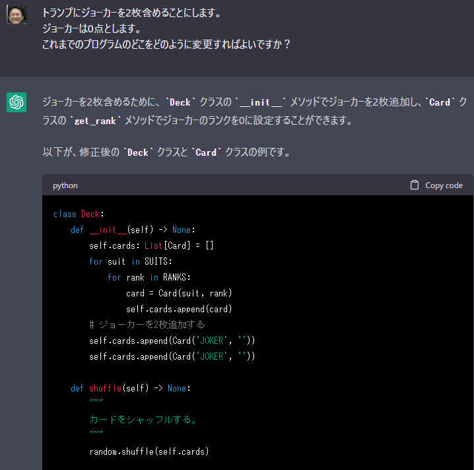
Task: Click the second JOKER append line
Action: tap(172, 356)
